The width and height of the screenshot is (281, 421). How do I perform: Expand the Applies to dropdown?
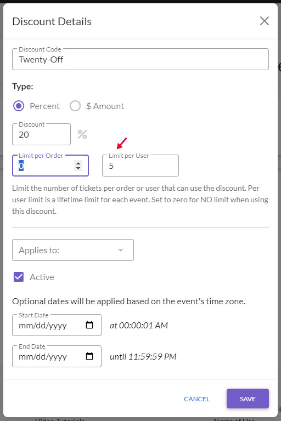73,250
